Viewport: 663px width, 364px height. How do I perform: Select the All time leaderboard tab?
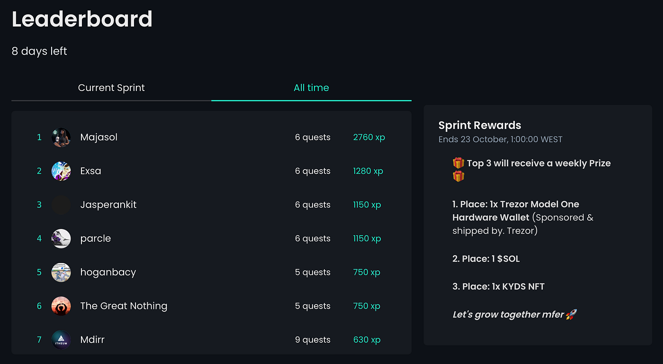coord(311,88)
